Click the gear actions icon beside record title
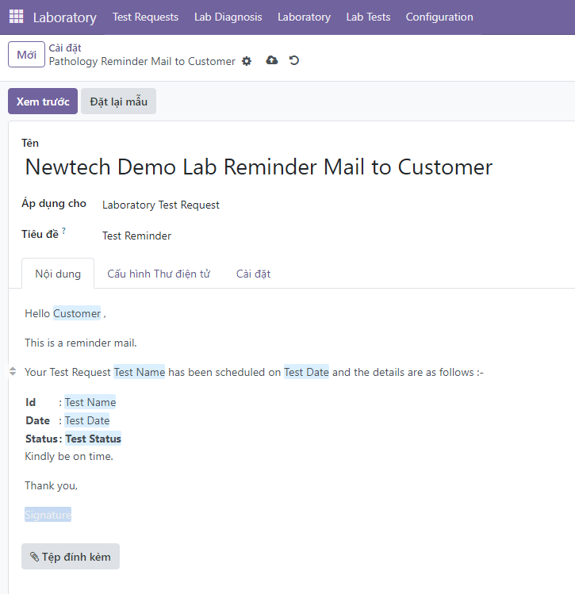Image resolution: width=575 pixels, height=594 pixels. coord(247,61)
